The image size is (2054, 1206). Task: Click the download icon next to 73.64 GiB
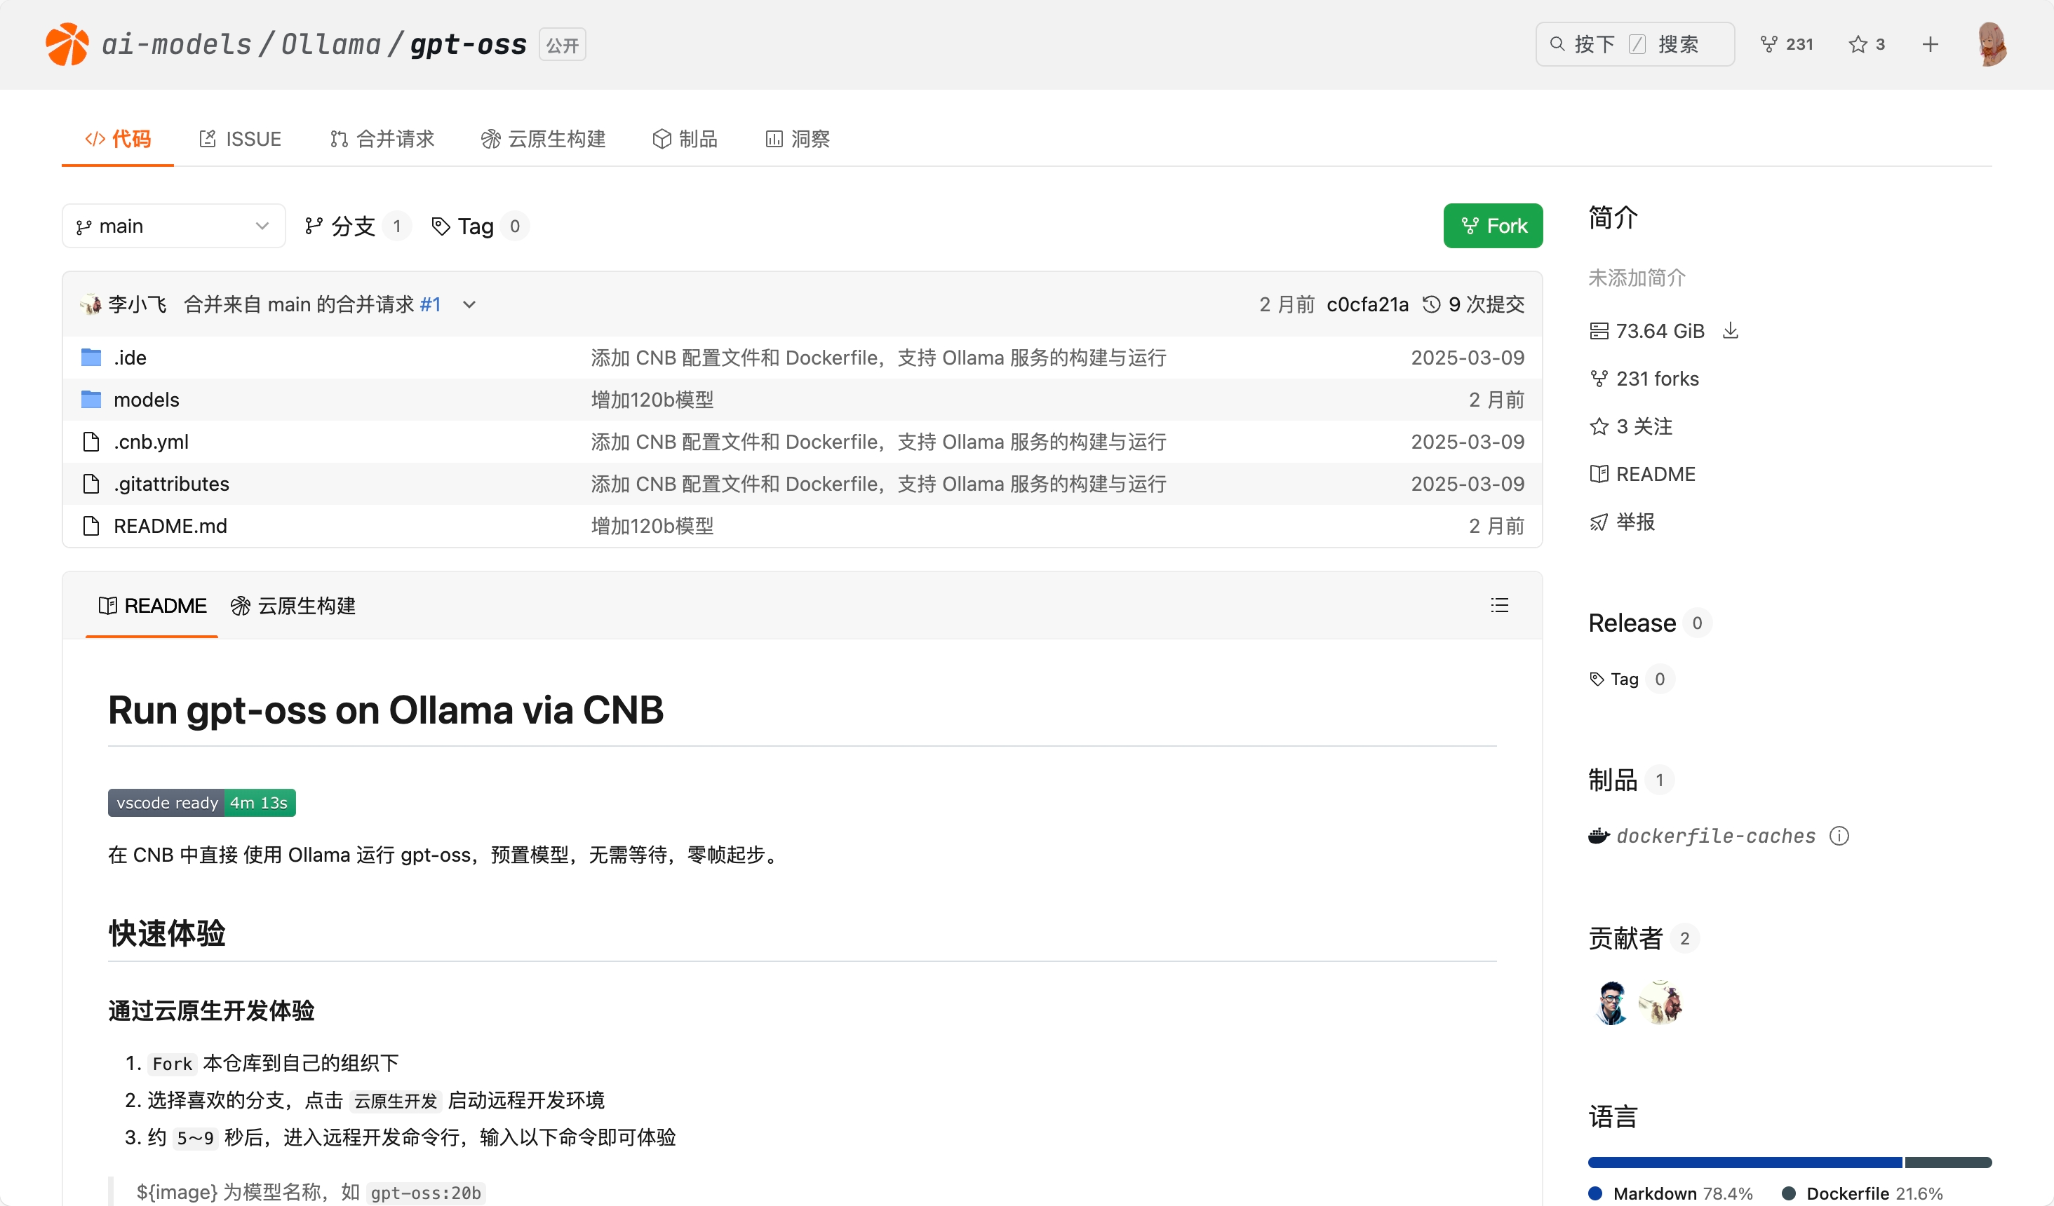[1731, 331]
